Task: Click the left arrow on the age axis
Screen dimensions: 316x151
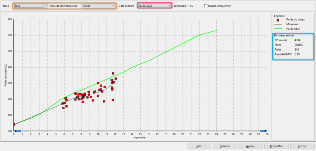Action: [x=18, y=131]
